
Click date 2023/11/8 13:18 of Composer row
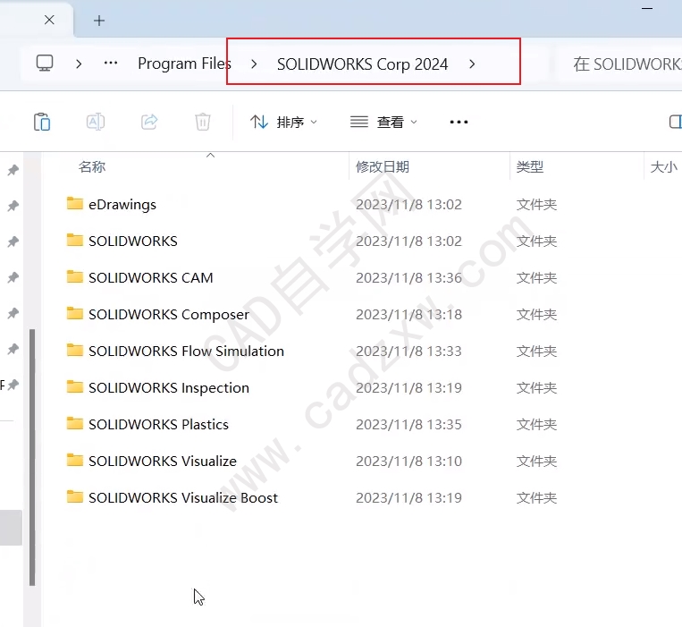click(408, 315)
